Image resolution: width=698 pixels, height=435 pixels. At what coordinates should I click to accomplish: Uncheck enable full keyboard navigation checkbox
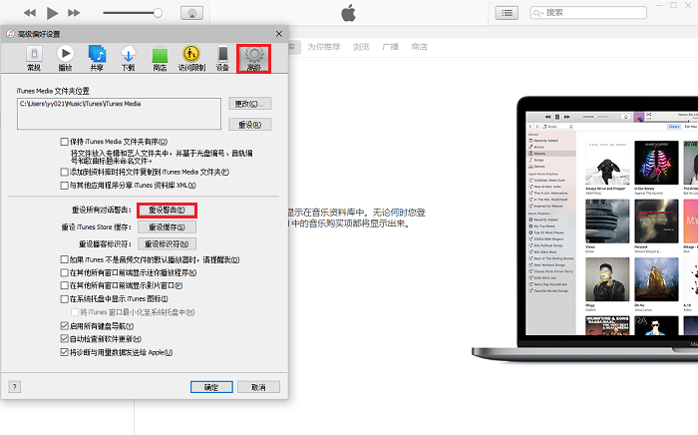pyautogui.click(x=64, y=326)
